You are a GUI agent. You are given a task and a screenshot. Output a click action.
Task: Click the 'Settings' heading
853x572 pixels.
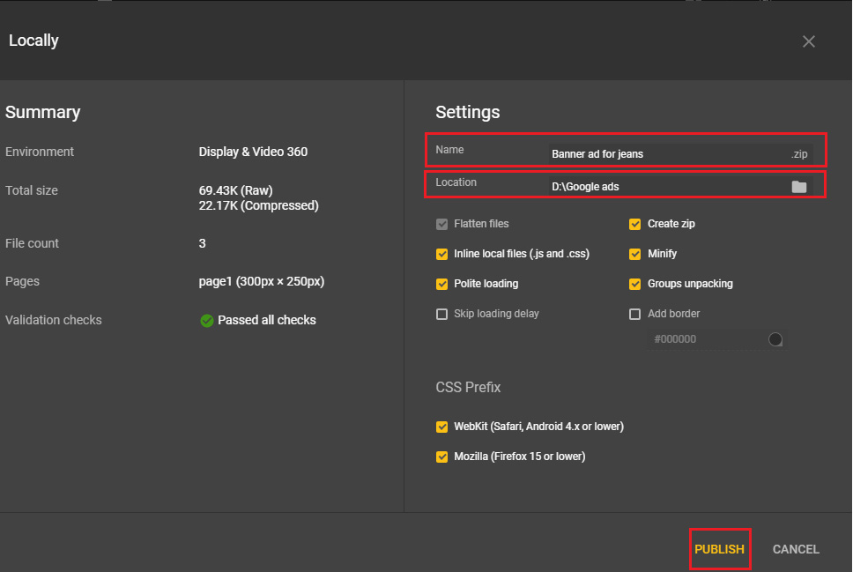467,112
